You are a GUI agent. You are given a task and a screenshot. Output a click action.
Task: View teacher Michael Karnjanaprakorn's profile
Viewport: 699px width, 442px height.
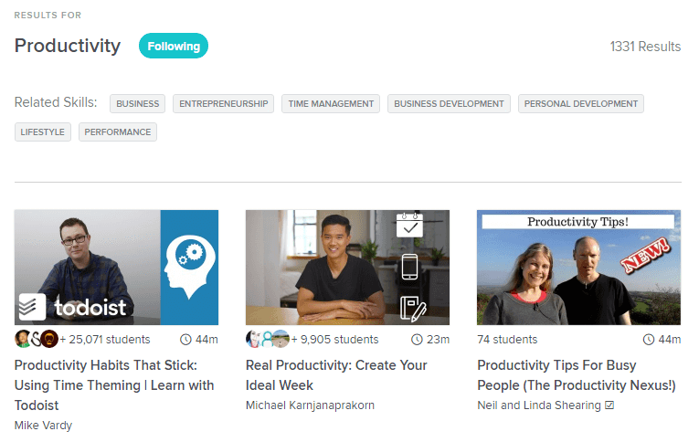(310, 405)
